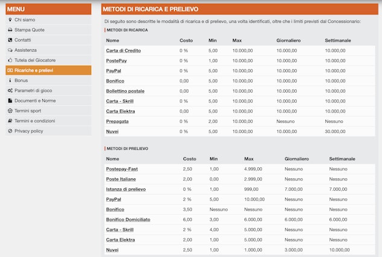Click the printer icon for Stampa Quote
The width and height of the screenshot is (382, 257).
tap(10, 30)
